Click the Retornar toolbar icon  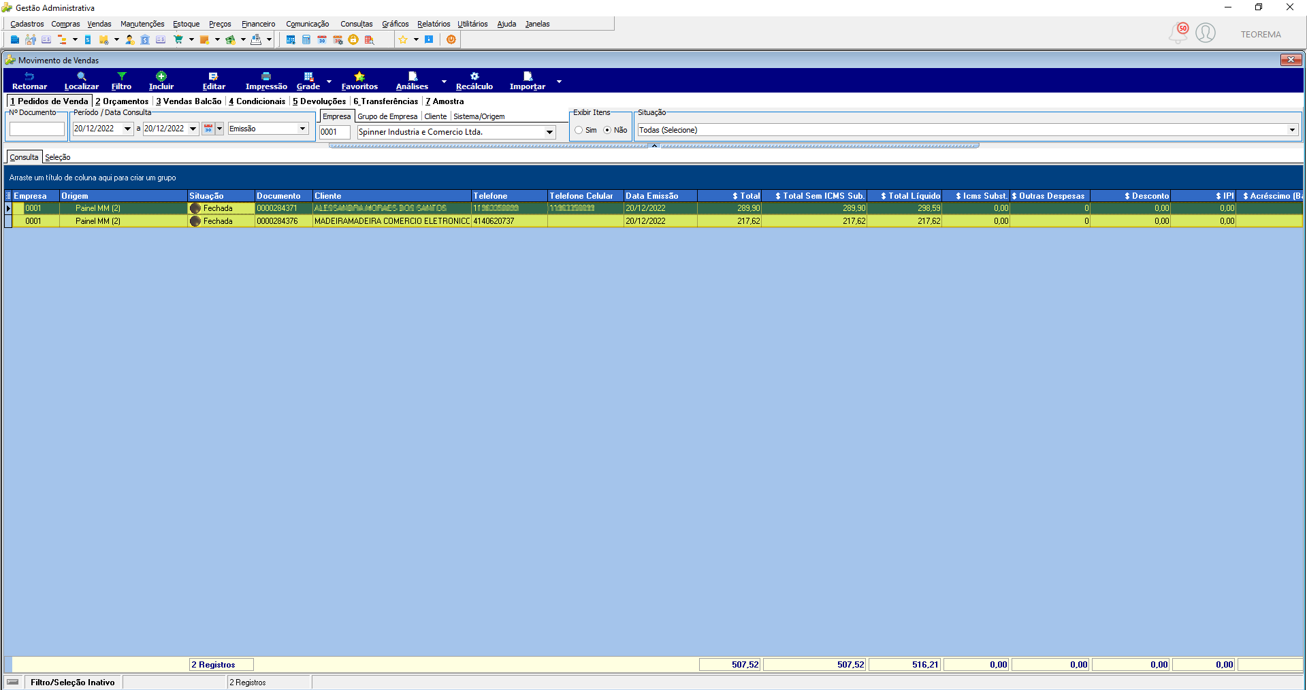(29, 81)
